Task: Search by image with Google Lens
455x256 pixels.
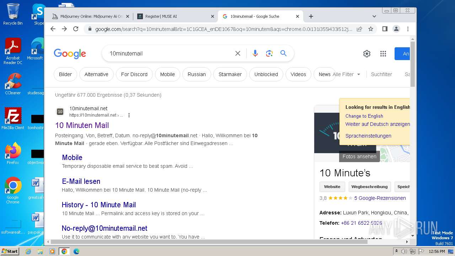Action: pos(269,53)
